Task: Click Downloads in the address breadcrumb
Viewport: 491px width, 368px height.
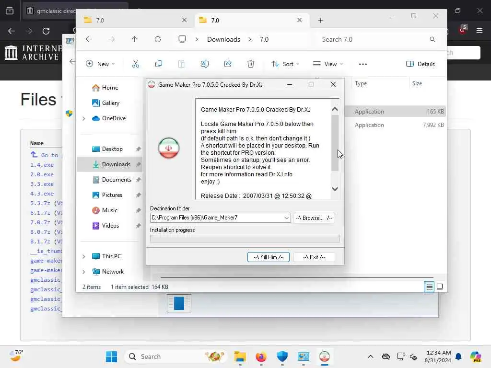Action: click(223, 39)
